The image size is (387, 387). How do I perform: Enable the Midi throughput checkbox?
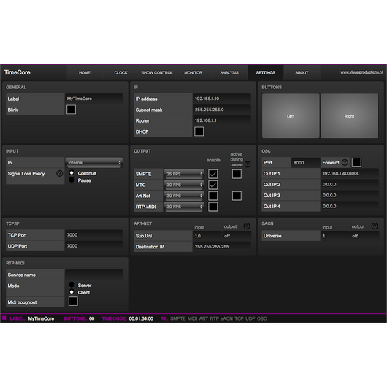[x=73, y=302]
